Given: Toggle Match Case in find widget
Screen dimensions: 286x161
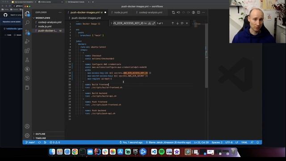Looking at the screenshot, I should click(x=145, y=23).
